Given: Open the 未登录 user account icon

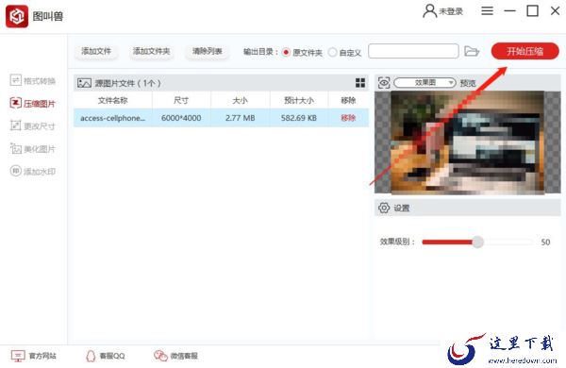Looking at the screenshot, I should (x=429, y=11).
